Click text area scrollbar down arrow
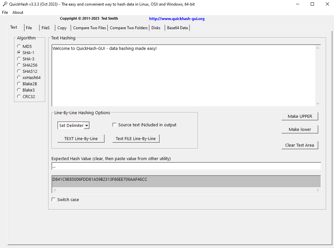This screenshot has height=248, width=334. point(318,104)
